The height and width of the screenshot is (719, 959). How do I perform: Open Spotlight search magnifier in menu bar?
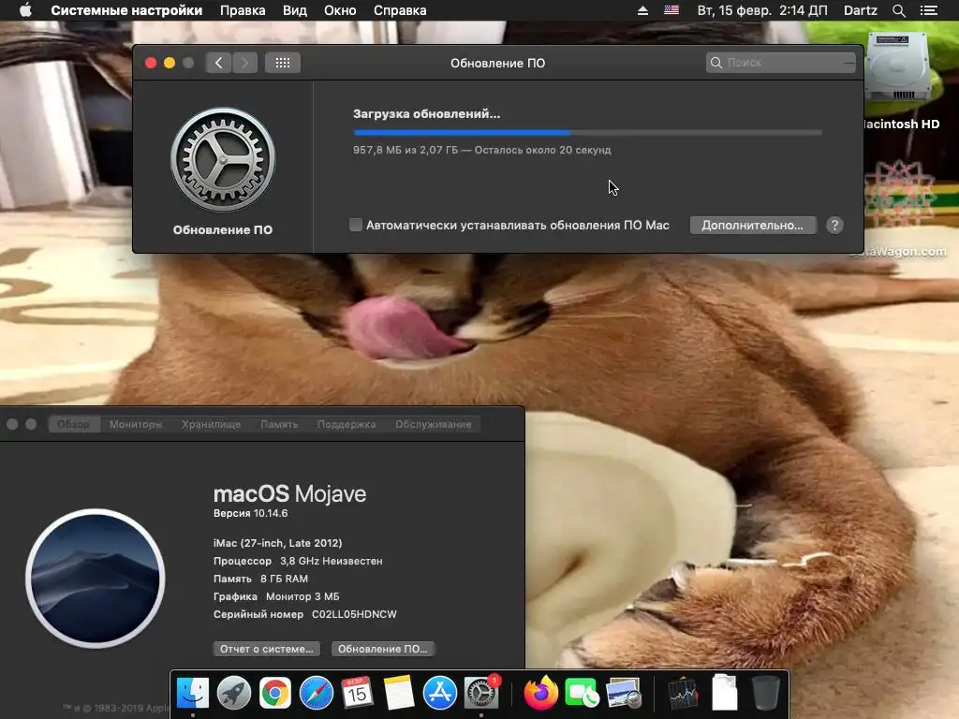(898, 10)
